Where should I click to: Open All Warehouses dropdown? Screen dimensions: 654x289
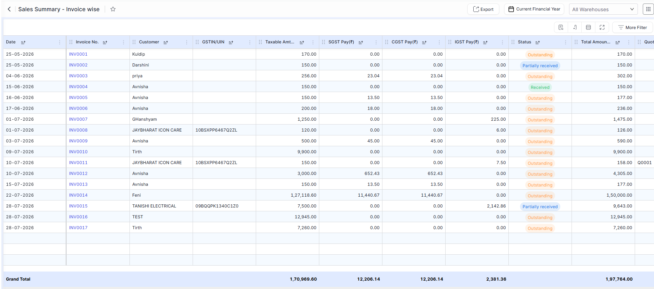pos(603,9)
